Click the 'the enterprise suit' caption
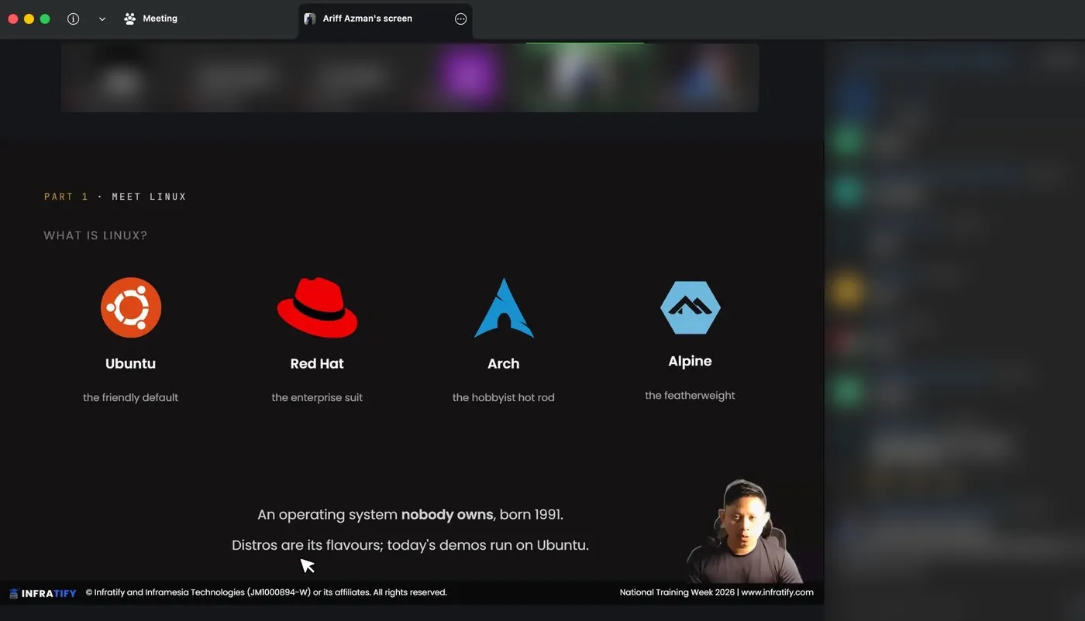The width and height of the screenshot is (1085, 621). [317, 397]
